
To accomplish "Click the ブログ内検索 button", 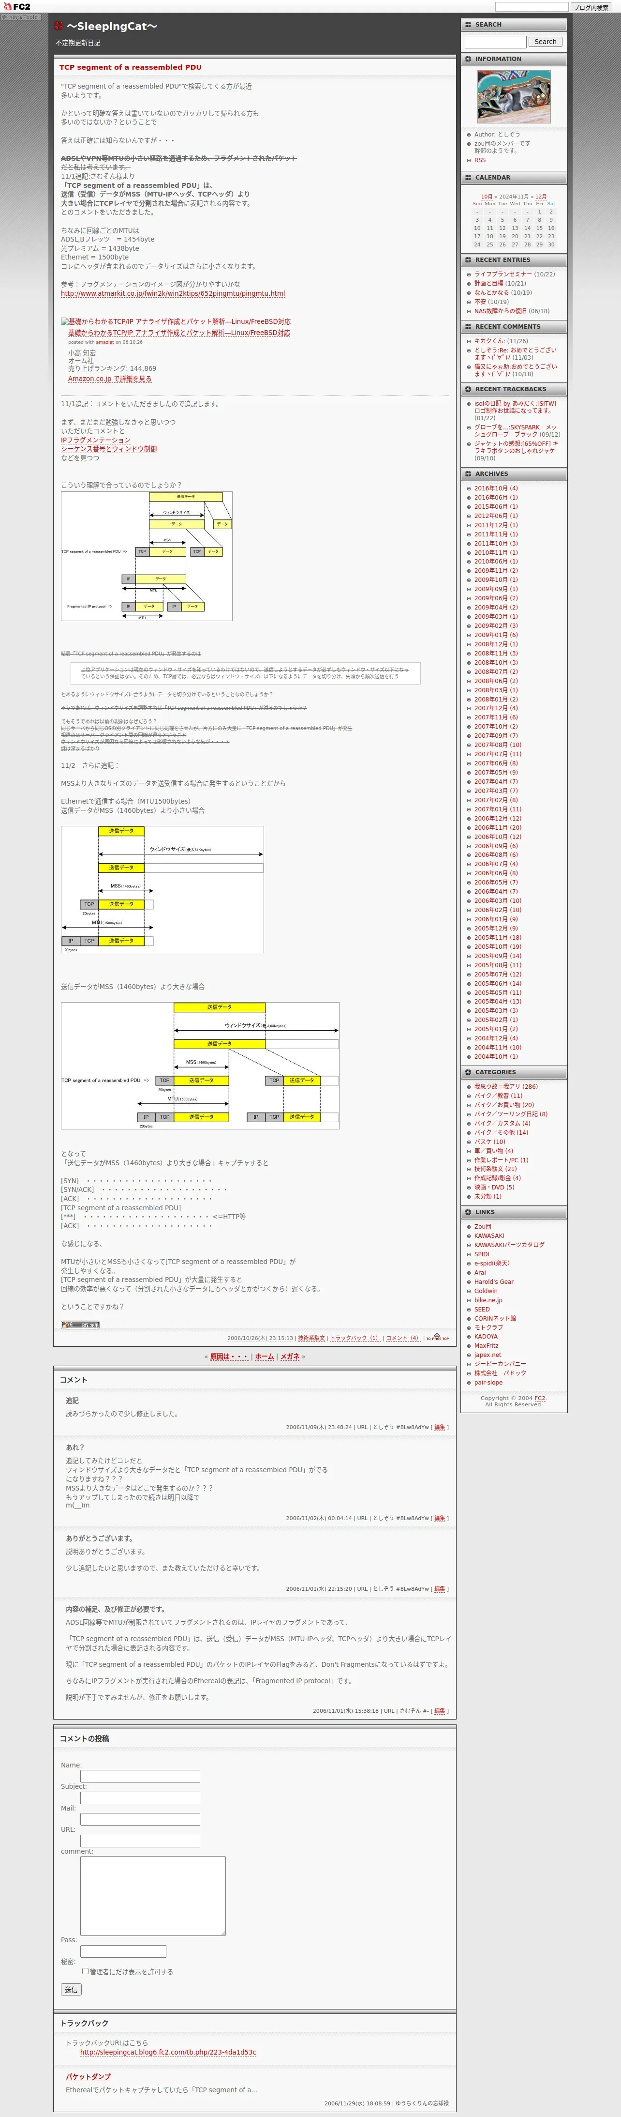I will (x=591, y=7).
